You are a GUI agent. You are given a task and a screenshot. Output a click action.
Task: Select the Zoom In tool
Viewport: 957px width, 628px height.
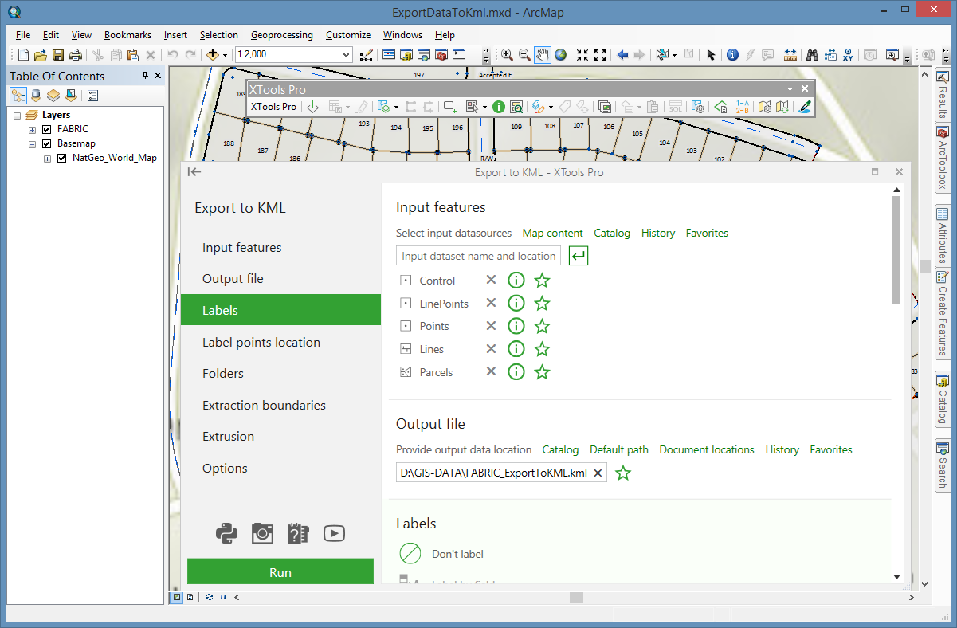coord(507,55)
